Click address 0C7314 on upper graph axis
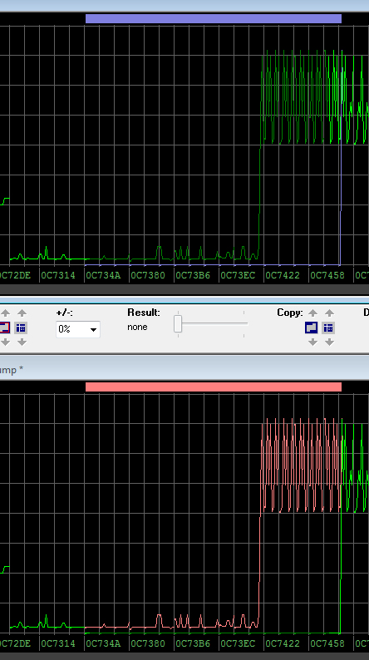Viewport: 369px width, 660px height. click(x=58, y=275)
